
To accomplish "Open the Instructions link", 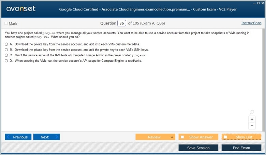I will [251, 23].
